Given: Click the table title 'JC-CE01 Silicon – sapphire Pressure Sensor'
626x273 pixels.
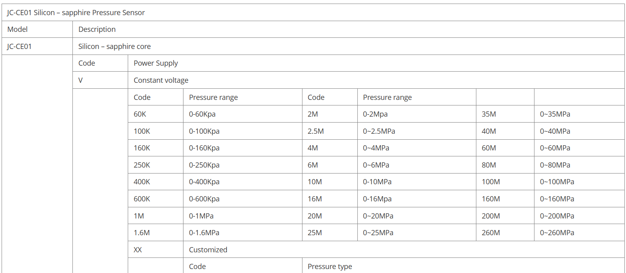Looking at the screenshot, I should point(76,13).
